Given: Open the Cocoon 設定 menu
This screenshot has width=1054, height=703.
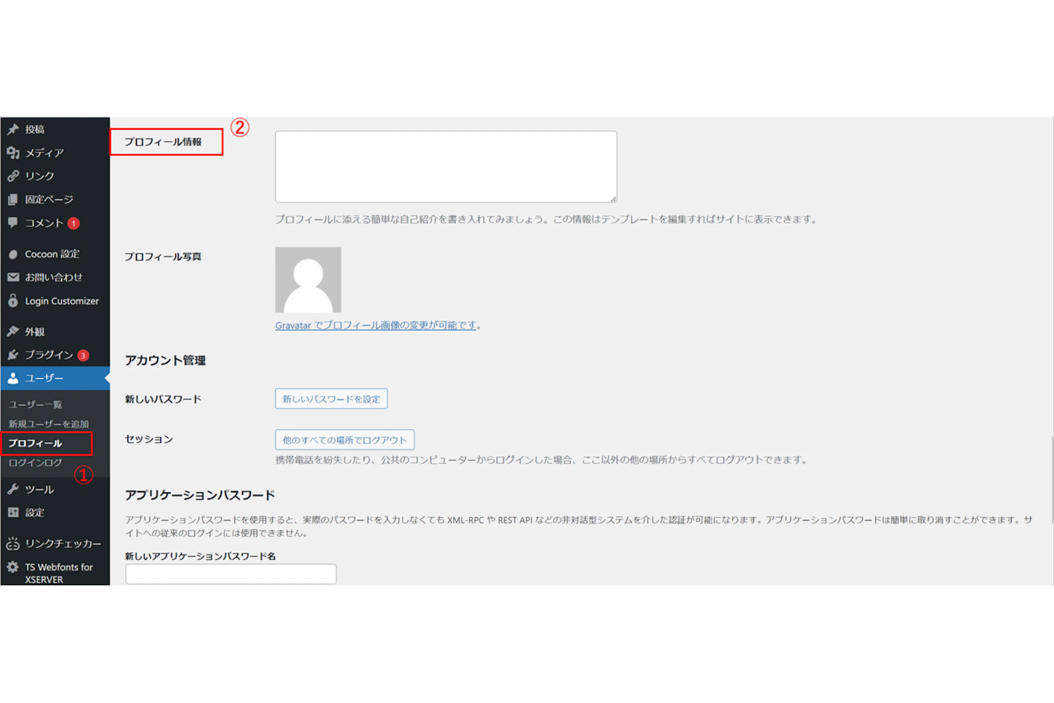Looking at the screenshot, I should (x=52, y=254).
